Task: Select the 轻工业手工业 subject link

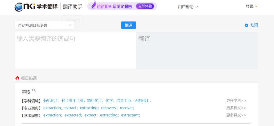Action: coord(73,101)
